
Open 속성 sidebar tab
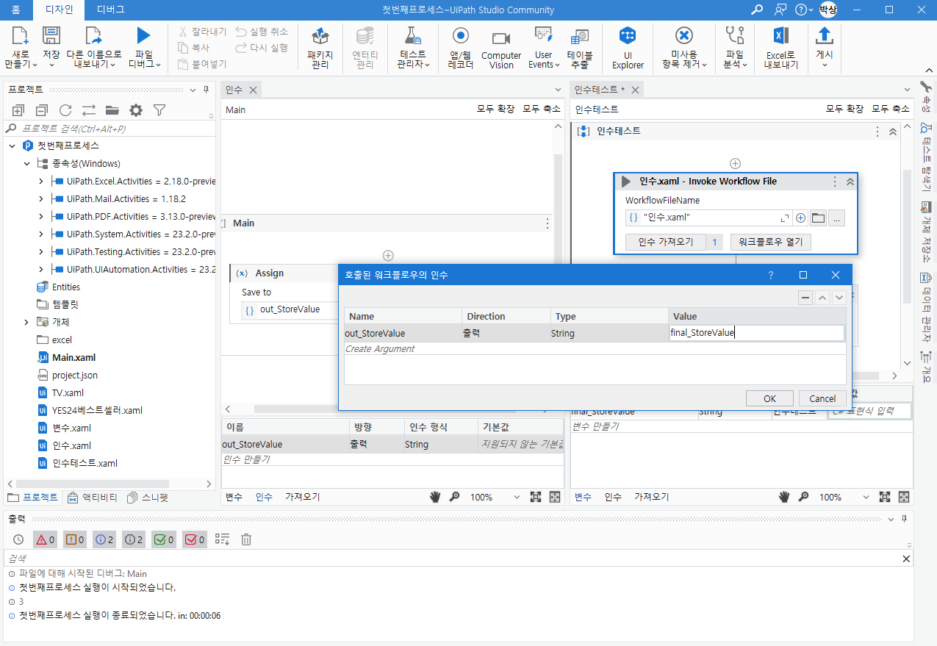925,97
